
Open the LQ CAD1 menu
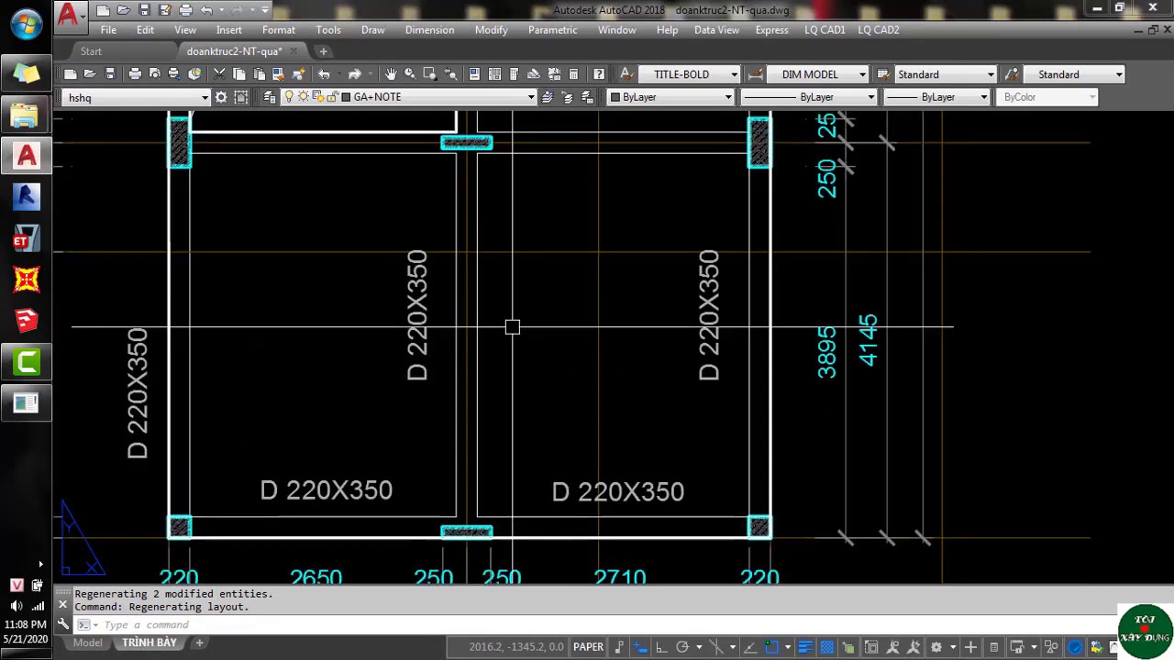825,30
